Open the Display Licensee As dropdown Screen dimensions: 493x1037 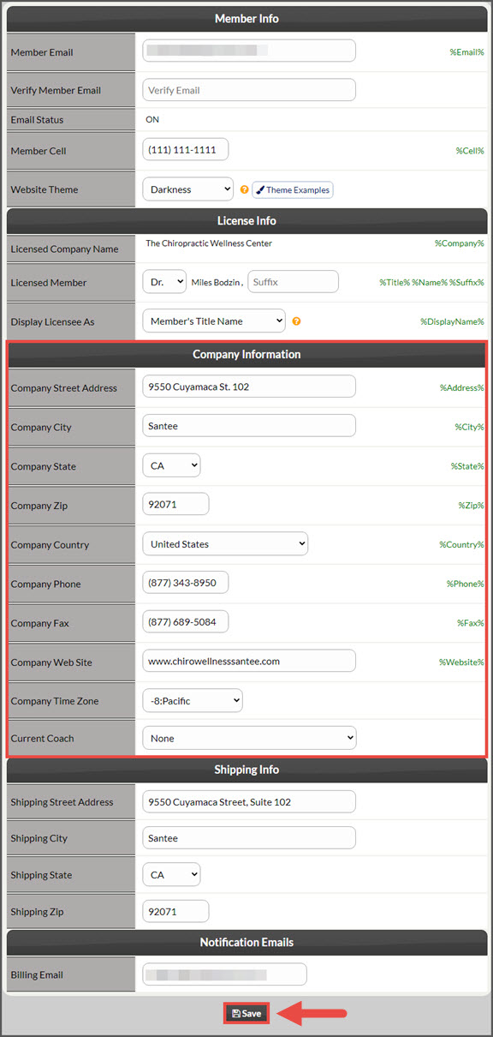coord(214,321)
